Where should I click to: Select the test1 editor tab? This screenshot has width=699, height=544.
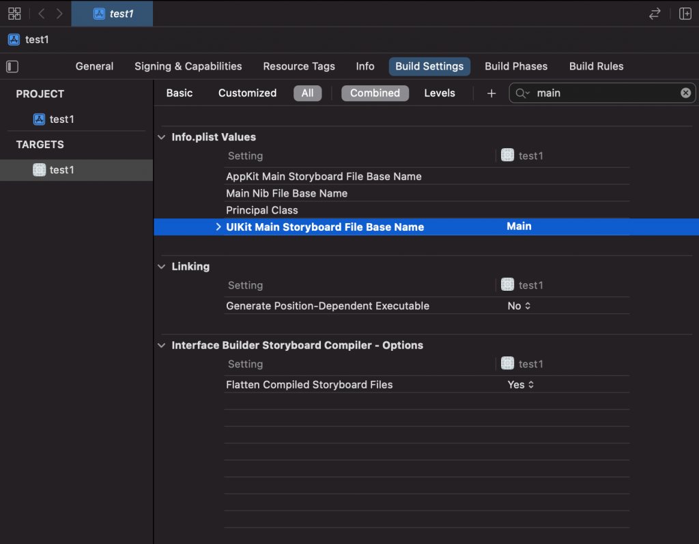113,14
